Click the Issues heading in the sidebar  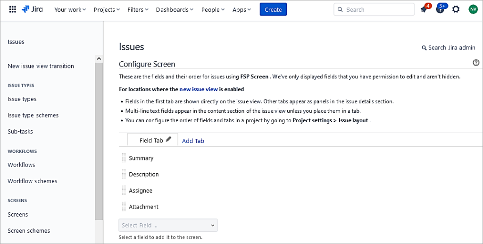pos(16,42)
